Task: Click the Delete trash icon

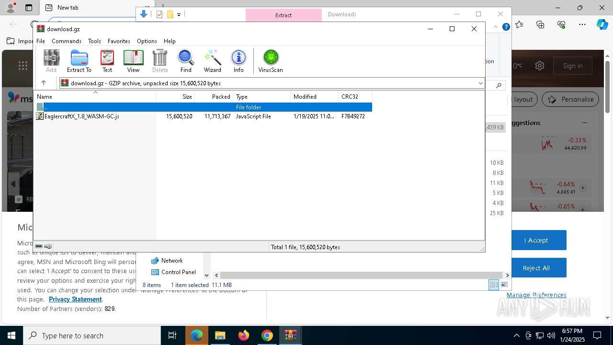Action: [160, 61]
